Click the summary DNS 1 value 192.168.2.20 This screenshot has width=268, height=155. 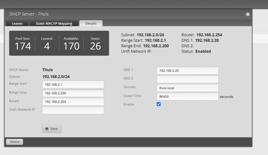tap(207, 40)
